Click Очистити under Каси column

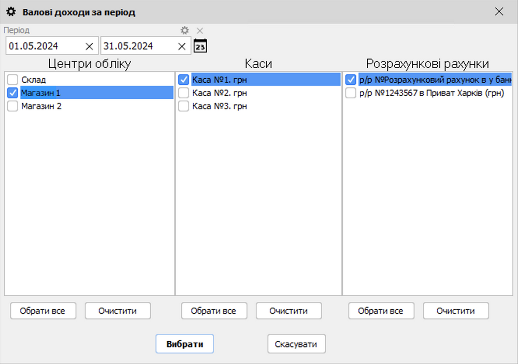[x=289, y=311]
